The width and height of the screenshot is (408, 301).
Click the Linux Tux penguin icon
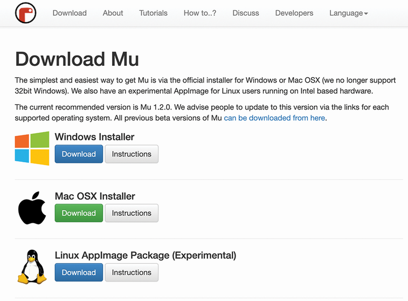tap(32, 267)
